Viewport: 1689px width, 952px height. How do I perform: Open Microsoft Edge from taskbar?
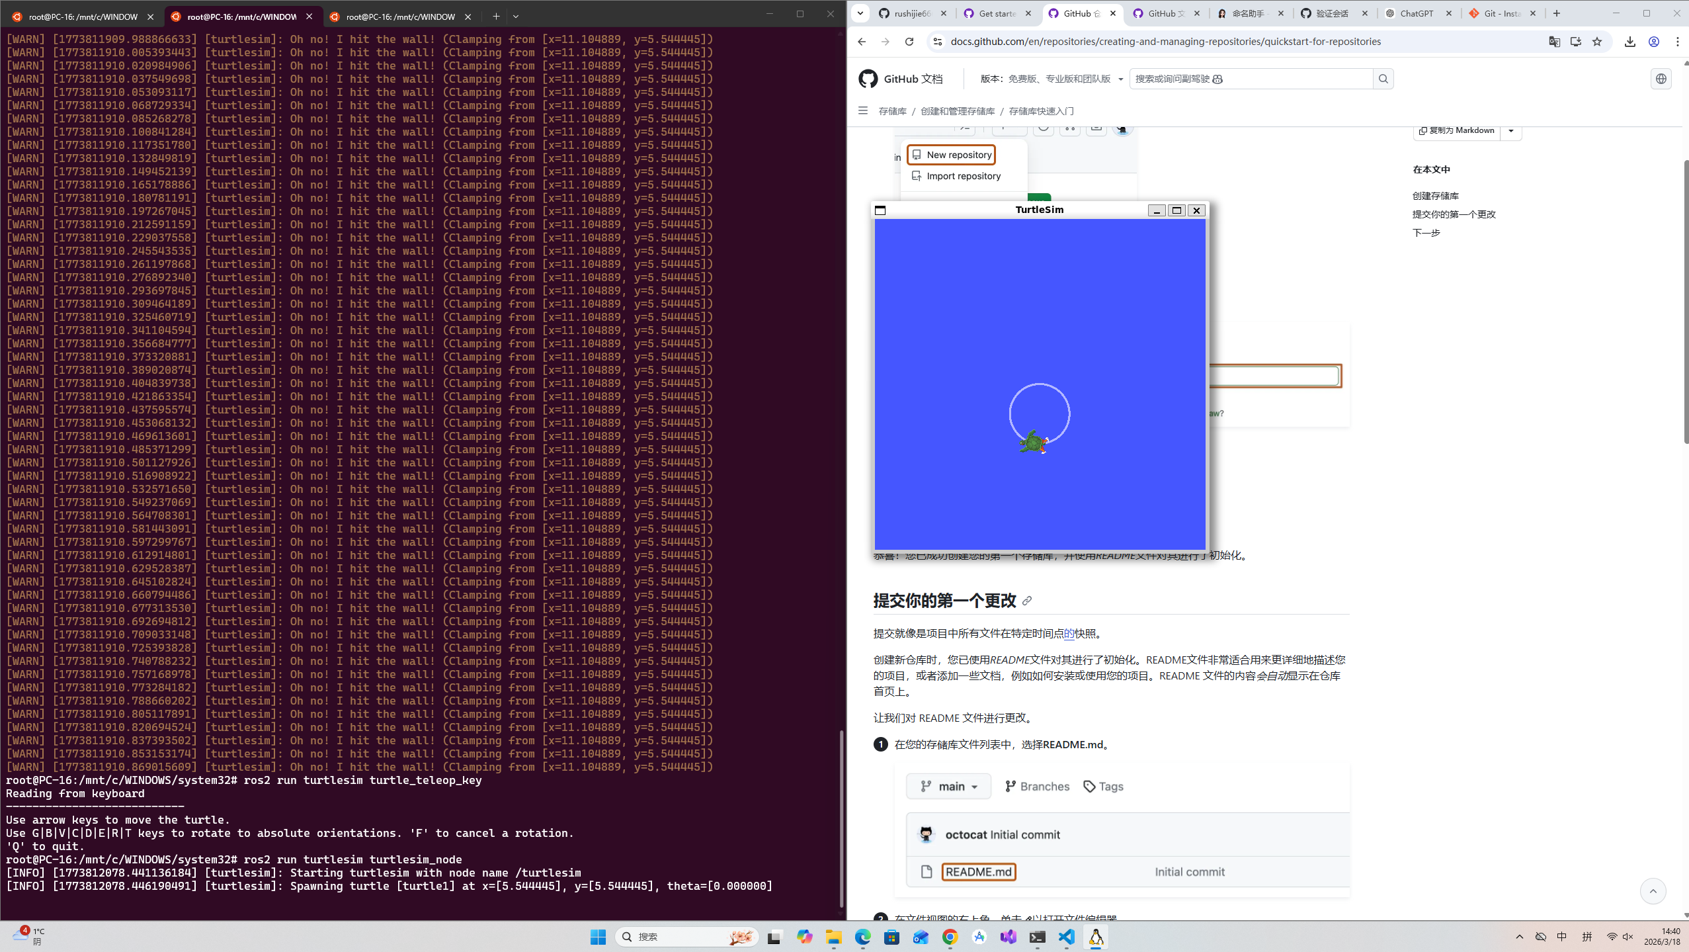[862, 937]
